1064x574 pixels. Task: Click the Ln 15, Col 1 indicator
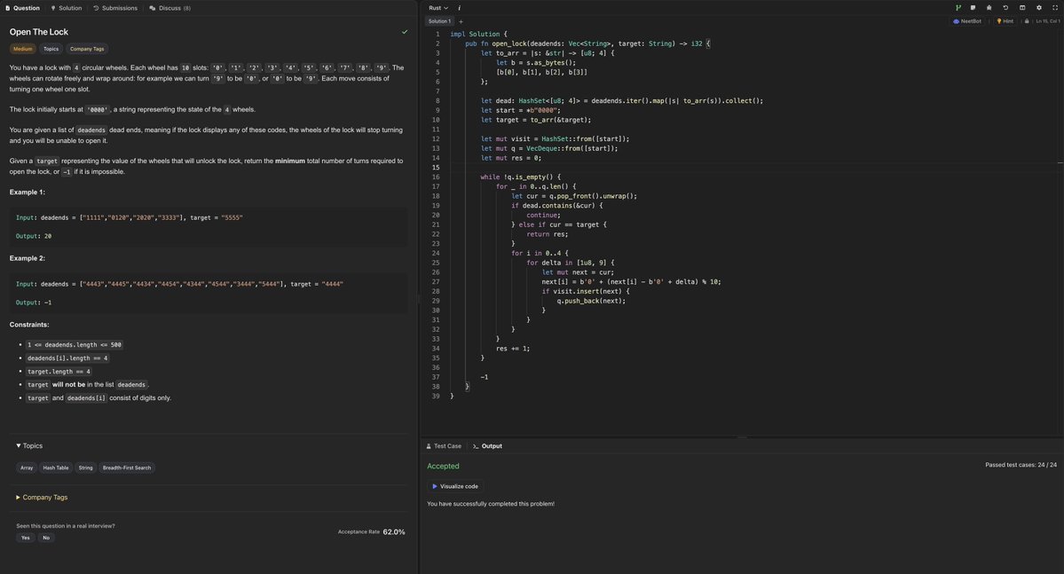pos(1048,21)
